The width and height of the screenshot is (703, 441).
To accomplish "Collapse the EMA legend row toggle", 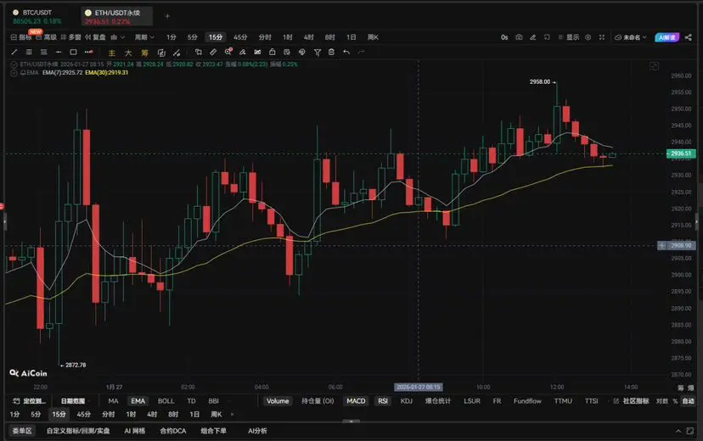I will (x=14, y=73).
